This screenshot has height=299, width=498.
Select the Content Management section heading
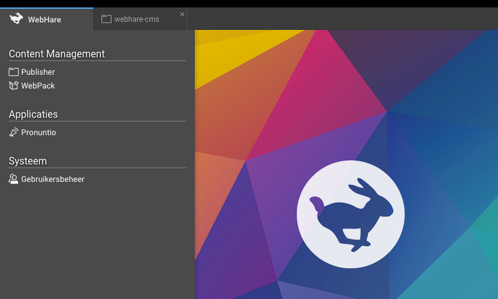[57, 54]
